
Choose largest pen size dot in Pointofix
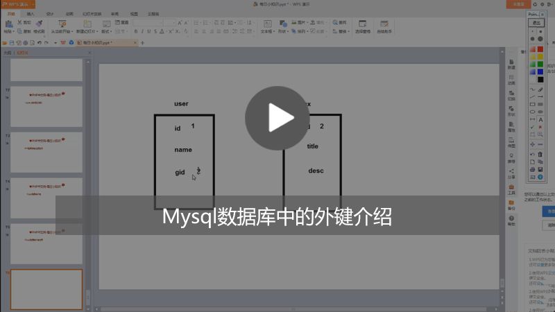[x=540, y=39]
